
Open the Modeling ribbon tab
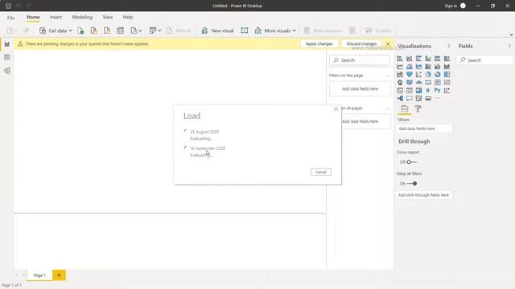coord(82,17)
